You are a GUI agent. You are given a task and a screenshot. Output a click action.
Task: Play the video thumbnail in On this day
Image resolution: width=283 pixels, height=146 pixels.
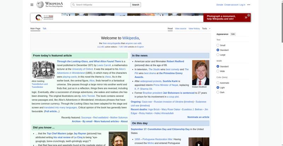tap(199, 142)
